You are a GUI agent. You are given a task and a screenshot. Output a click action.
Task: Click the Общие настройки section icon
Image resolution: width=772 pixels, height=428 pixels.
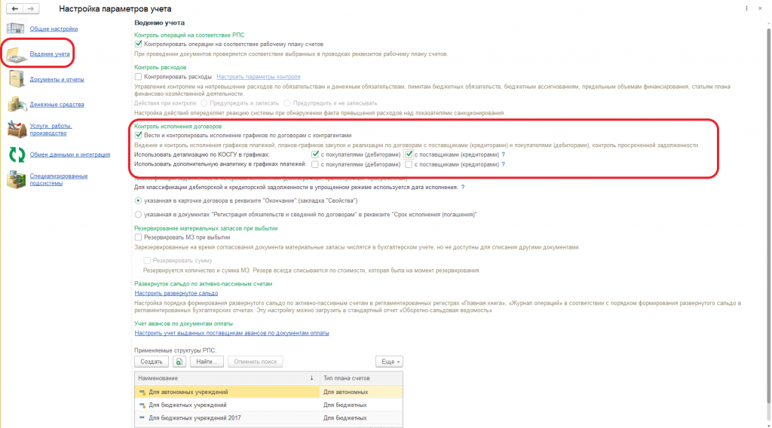tap(15, 29)
